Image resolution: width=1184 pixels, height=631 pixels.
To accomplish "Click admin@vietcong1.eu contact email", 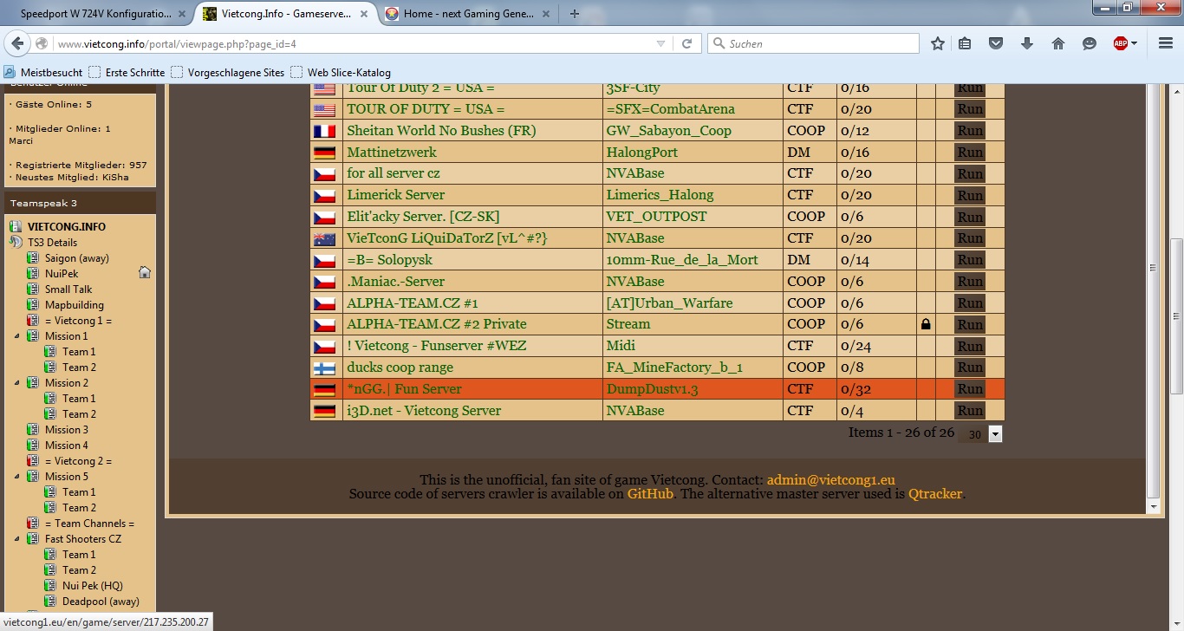I will coord(830,479).
